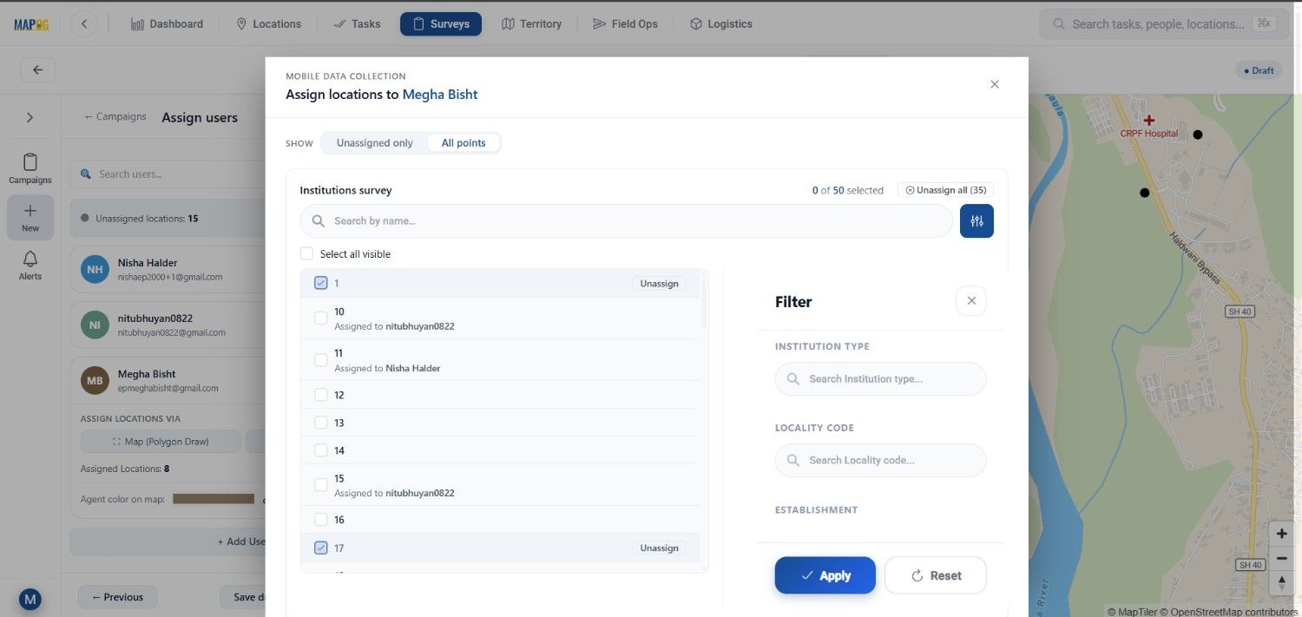
Task: Open the Logistics tab
Action: [x=720, y=24]
